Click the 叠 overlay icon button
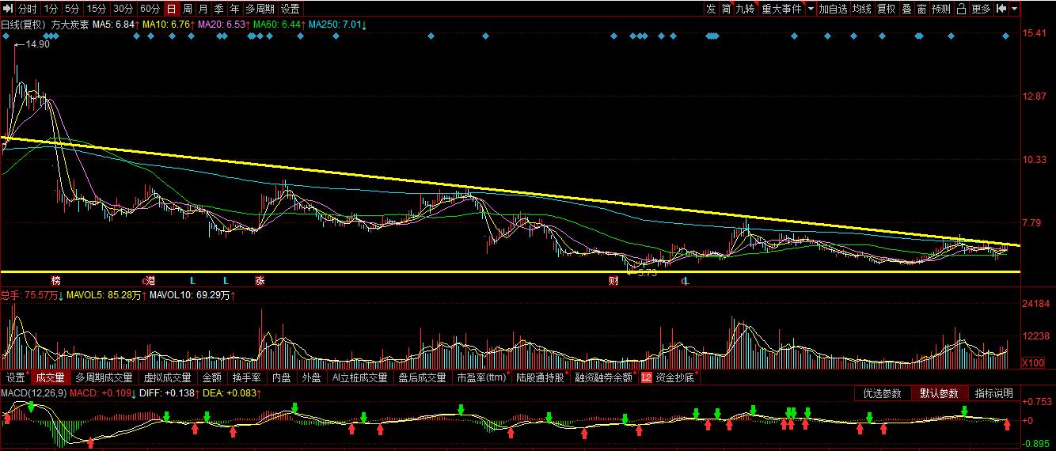 click(x=907, y=9)
